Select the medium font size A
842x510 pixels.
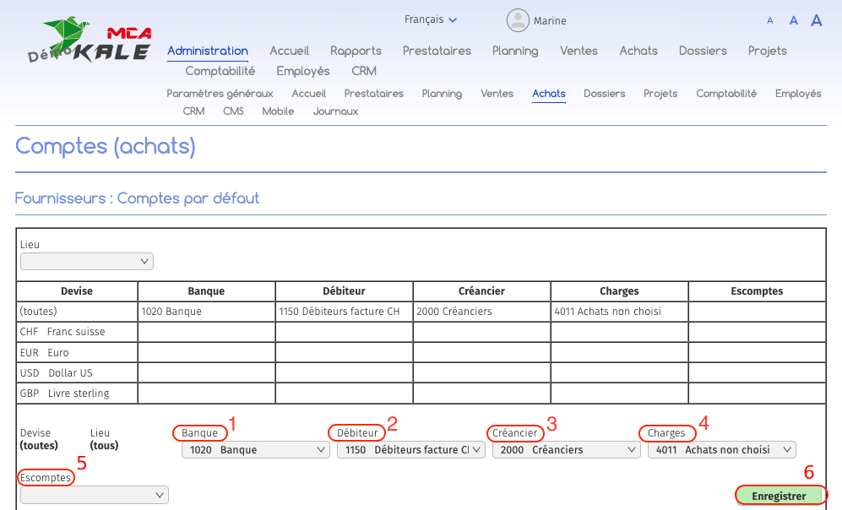793,21
